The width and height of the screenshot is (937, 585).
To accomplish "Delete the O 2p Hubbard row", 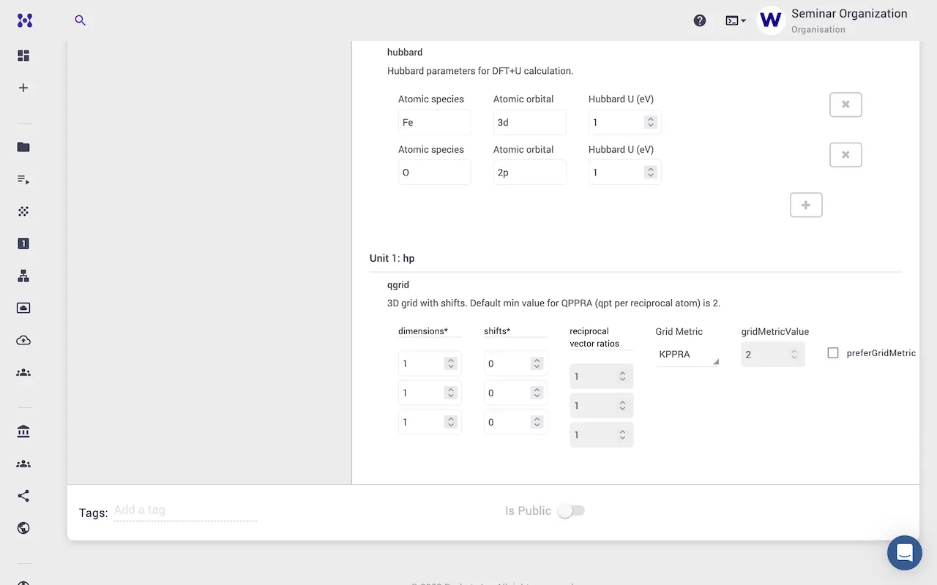I will click(845, 155).
